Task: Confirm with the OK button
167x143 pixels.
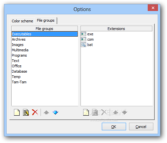Action: click(114, 127)
